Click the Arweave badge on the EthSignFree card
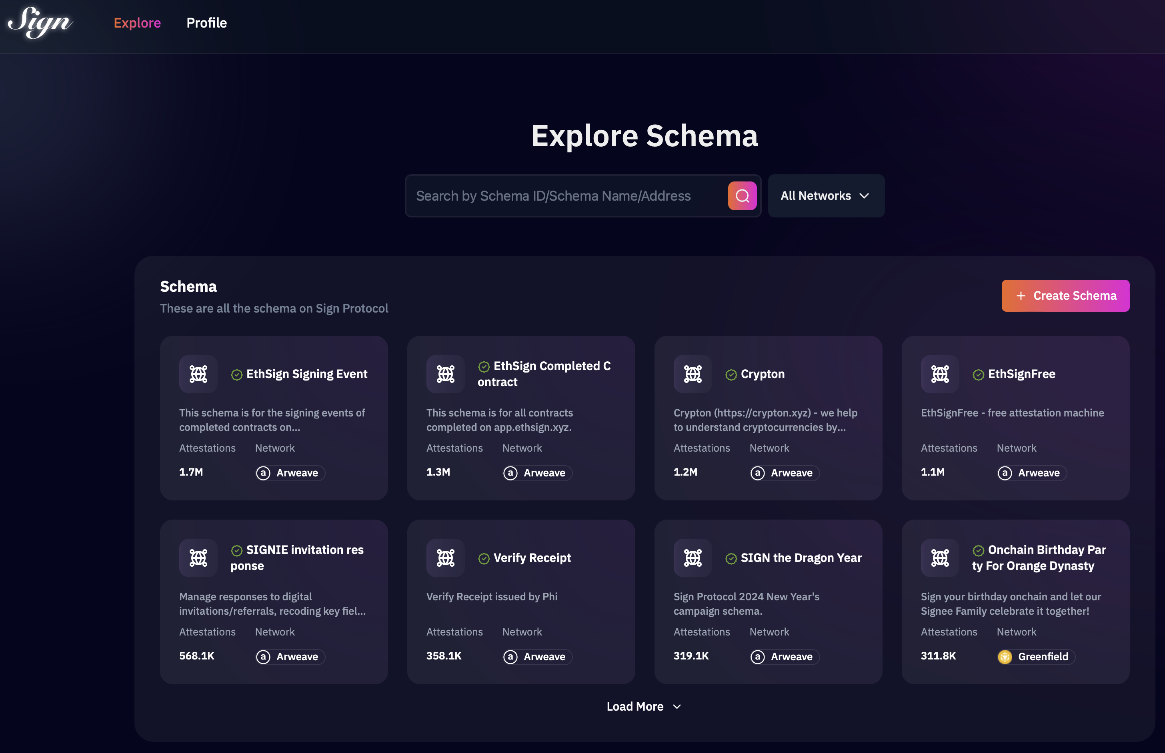This screenshot has height=753, width=1165. point(1032,473)
